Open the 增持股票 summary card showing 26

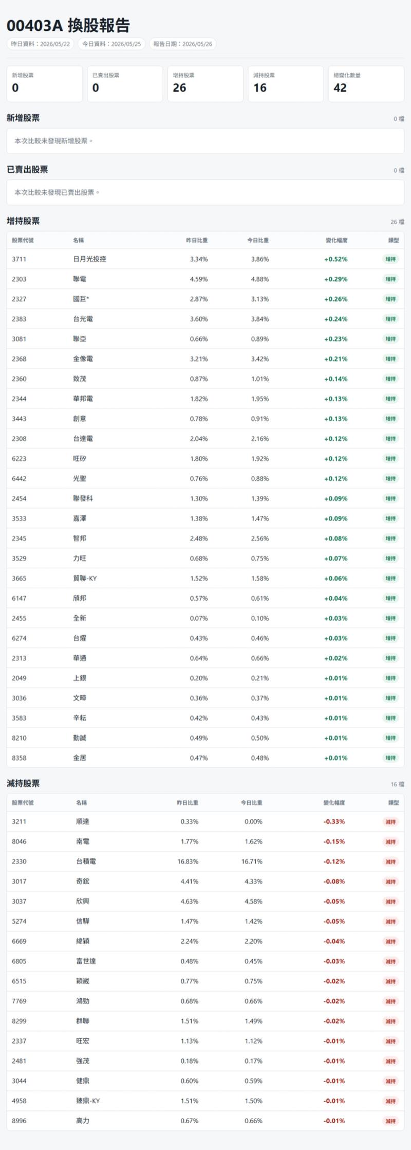click(x=205, y=84)
